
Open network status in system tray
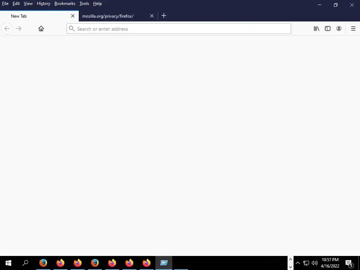tap(306, 263)
